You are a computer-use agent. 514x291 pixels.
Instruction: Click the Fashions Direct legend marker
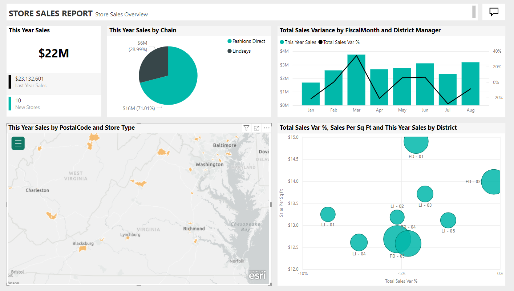[x=230, y=41]
